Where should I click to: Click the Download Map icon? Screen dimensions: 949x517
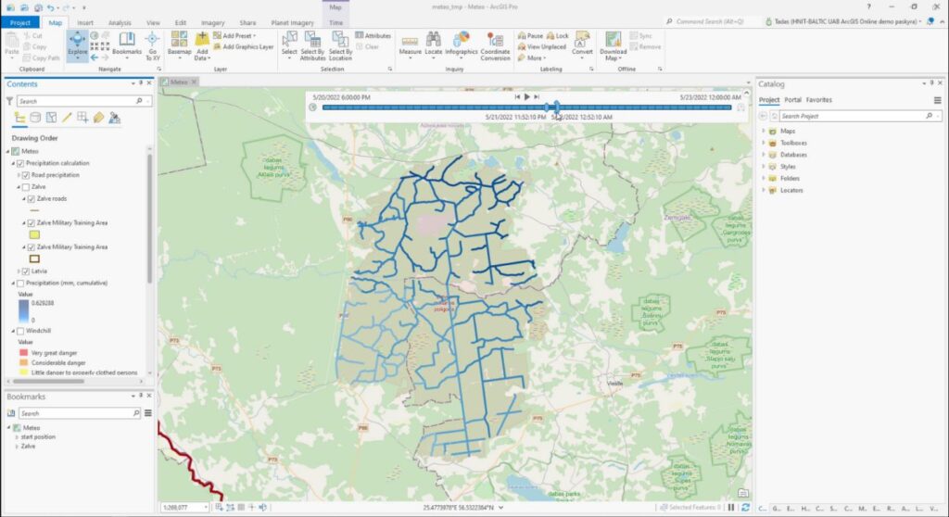(x=613, y=43)
